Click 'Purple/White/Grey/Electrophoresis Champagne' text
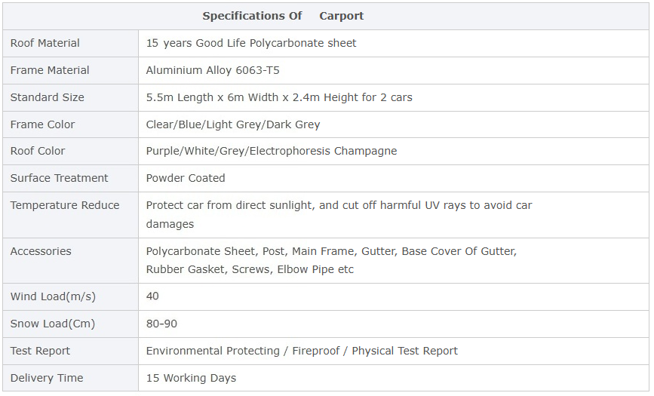Image resolution: width=654 pixels, height=396 pixels. (x=272, y=151)
